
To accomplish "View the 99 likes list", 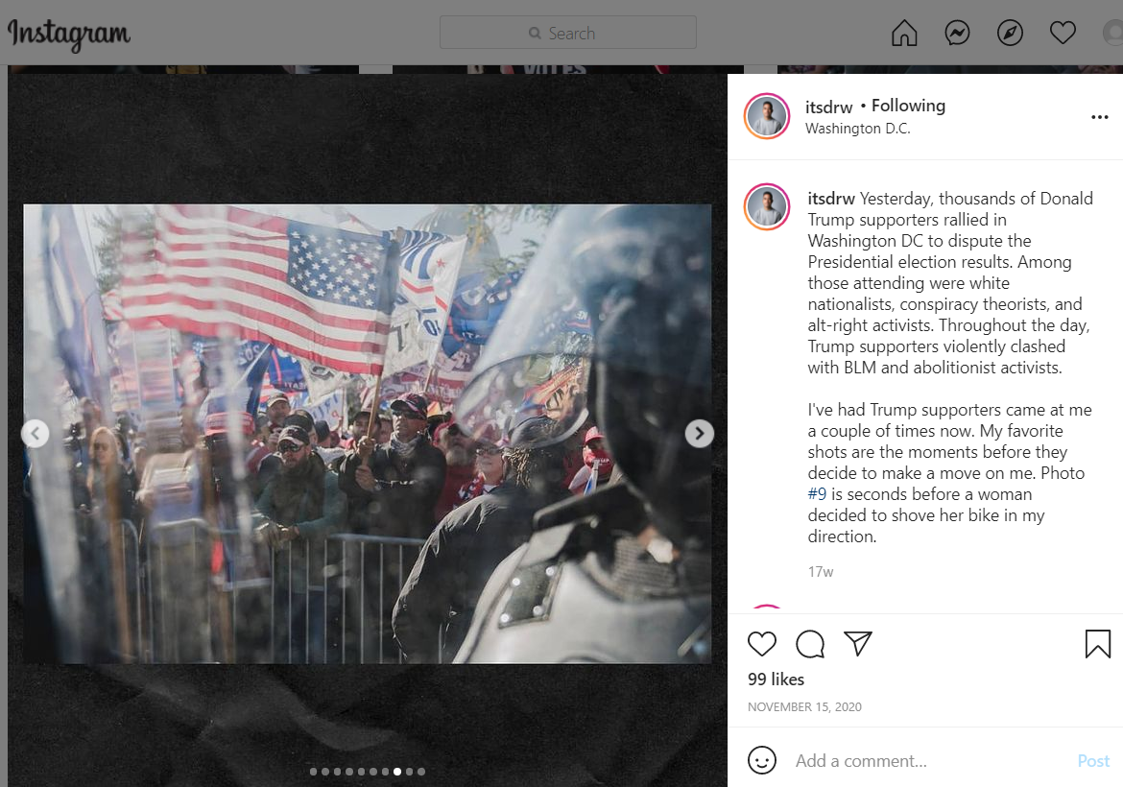I will coord(776,679).
